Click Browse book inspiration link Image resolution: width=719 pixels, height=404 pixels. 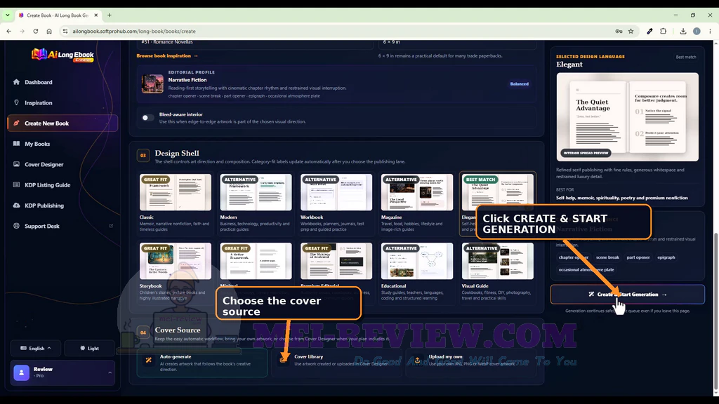pos(167,56)
